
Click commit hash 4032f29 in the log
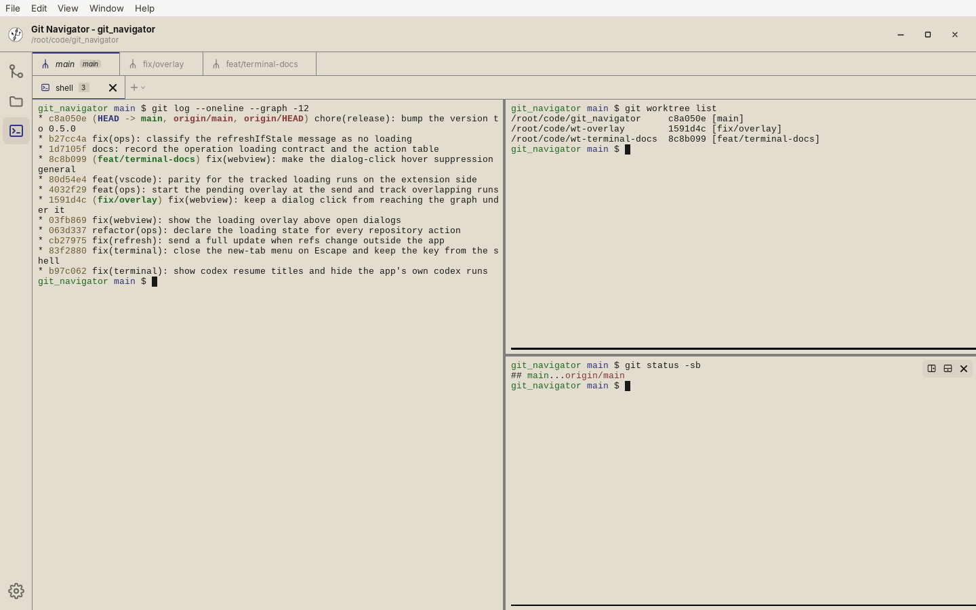68,190
